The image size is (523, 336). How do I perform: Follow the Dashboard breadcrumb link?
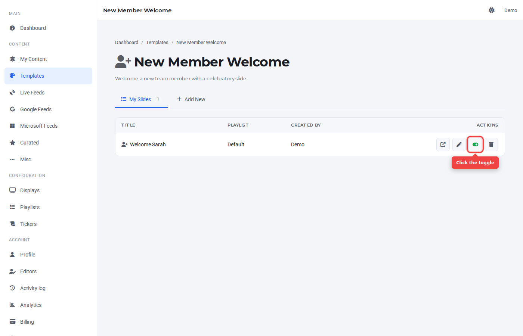pyautogui.click(x=127, y=43)
